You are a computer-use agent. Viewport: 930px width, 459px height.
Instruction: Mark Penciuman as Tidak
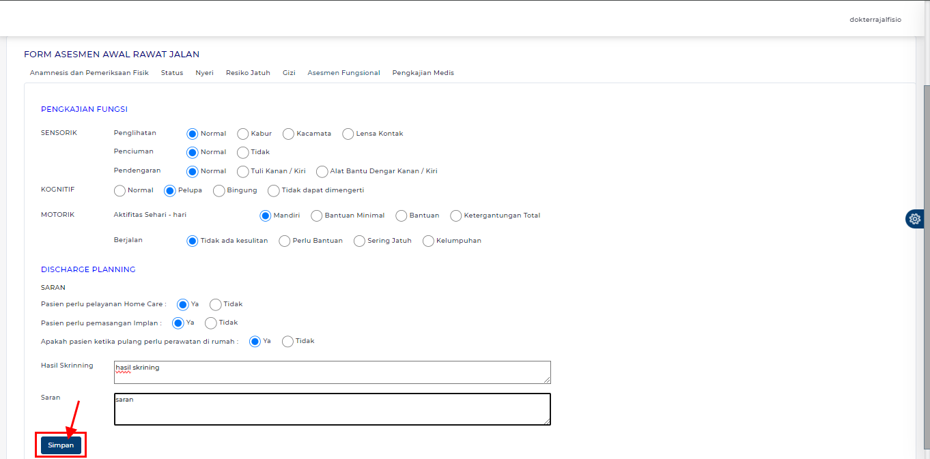tap(243, 153)
